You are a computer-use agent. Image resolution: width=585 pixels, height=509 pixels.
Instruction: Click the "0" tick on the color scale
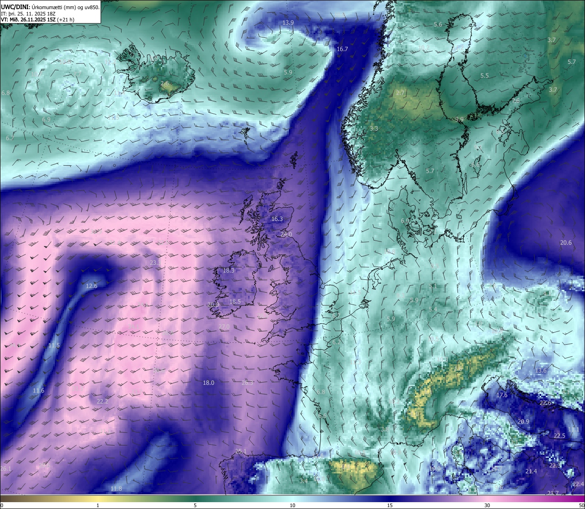point(2,505)
